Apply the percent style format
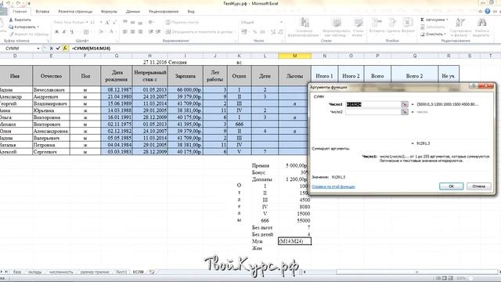The height and width of the screenshot is (282, 501). [x=254, y=31]
